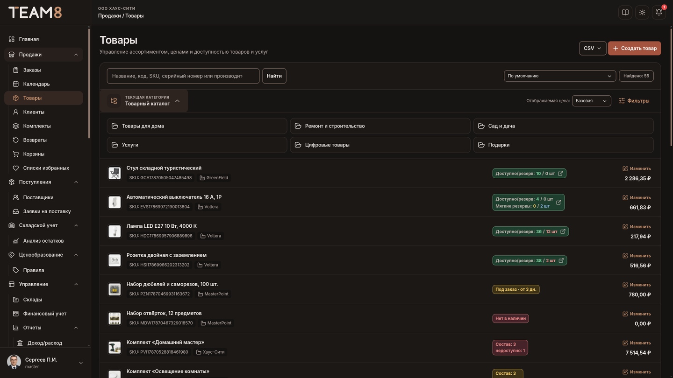This screenshot has height=378, width=673.
Task: Collapse the Складской учет section
Action: coord(76,225)
